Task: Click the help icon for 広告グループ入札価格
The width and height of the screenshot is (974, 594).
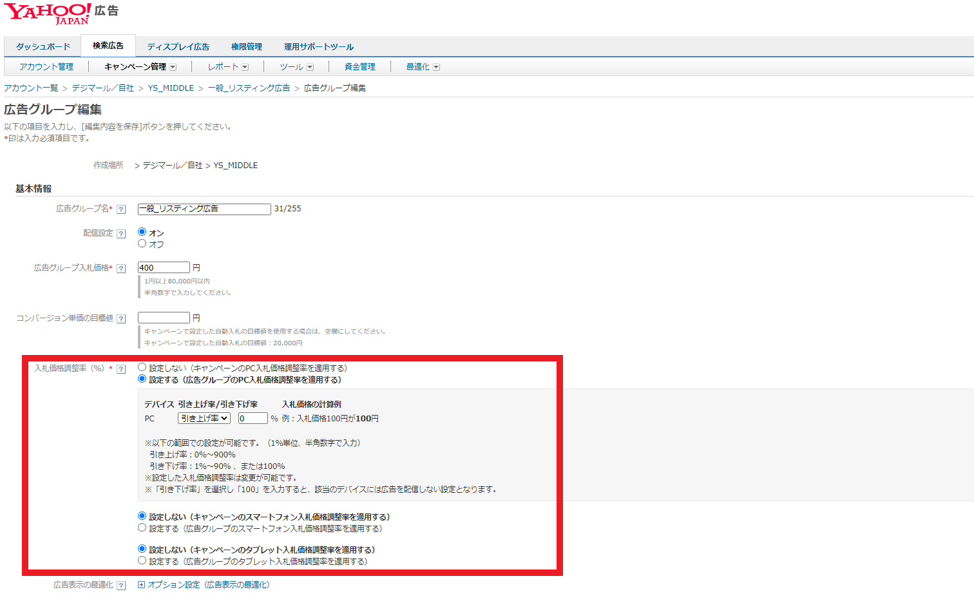Action: [121, 269]
